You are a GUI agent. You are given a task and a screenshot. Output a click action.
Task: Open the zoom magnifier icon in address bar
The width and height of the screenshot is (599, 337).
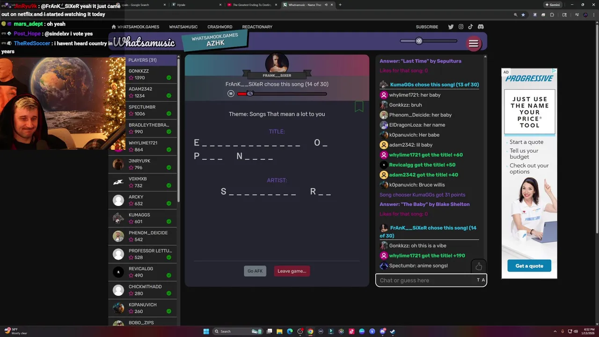[x=516, y=15]
